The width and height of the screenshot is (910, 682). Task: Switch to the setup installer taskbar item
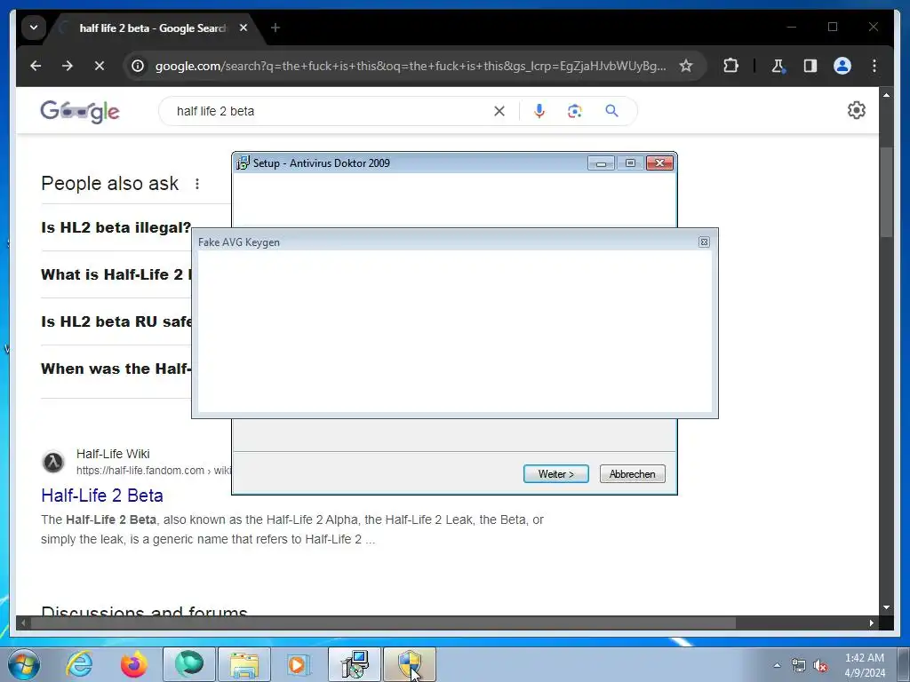355,664
